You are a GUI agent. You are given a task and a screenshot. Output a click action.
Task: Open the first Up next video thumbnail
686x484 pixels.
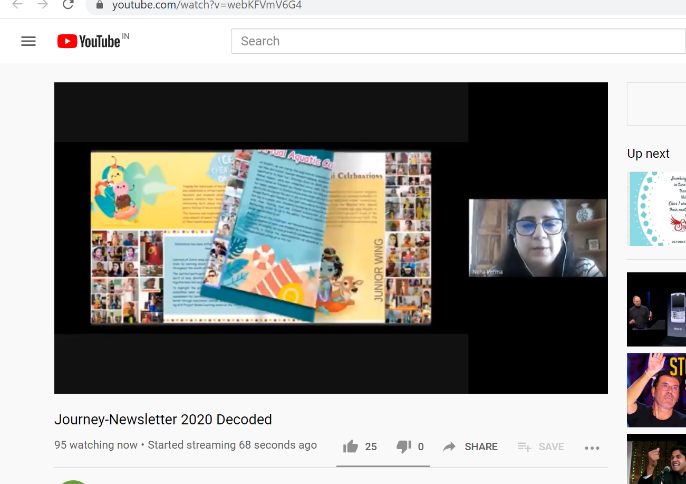pos(656,208)
